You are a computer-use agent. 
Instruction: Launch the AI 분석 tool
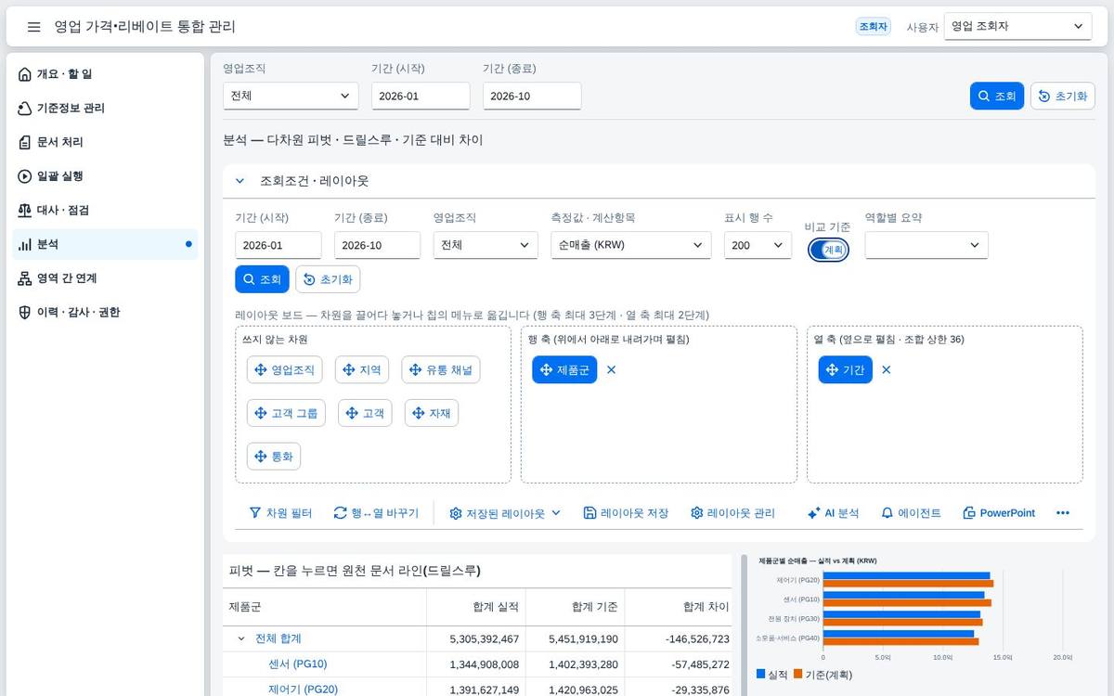[x=833, y=513]
